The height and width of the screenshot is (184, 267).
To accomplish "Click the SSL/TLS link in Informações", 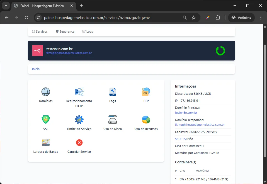I will [181, 139].
